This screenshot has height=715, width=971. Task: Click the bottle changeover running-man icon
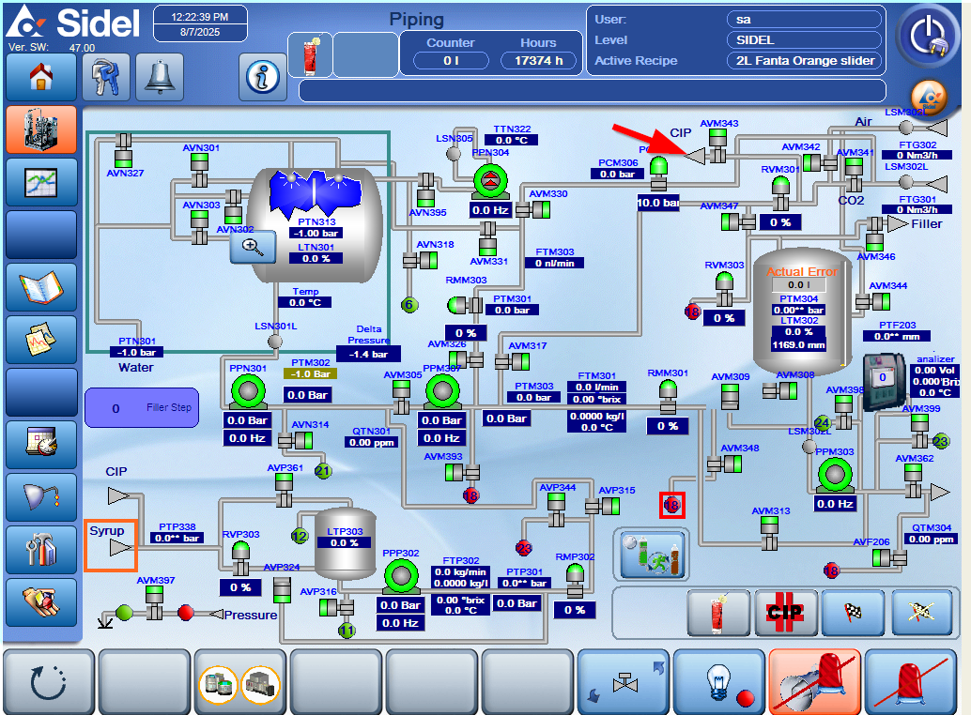pos(652,555)
